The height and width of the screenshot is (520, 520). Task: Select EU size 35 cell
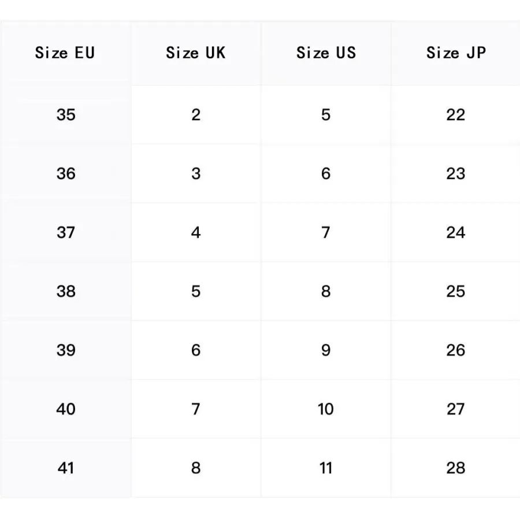(x=66, y=115)
